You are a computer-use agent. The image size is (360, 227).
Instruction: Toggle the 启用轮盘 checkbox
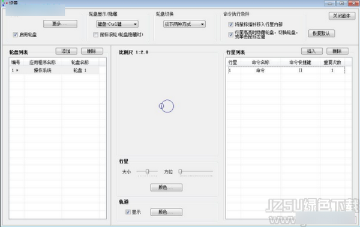point(16,35)
